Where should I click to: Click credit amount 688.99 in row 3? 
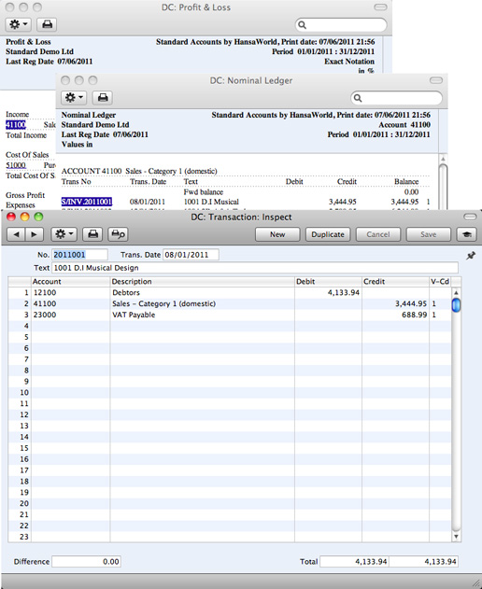pos(395,315)
